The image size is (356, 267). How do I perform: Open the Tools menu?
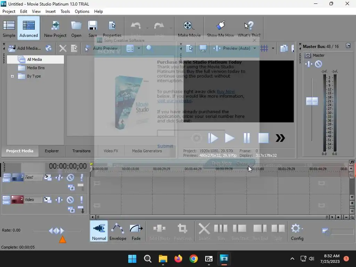coord(65,11)
